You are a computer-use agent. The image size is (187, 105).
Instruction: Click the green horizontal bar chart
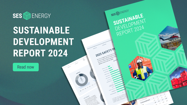pyautogui.click(x=114, y=79)
